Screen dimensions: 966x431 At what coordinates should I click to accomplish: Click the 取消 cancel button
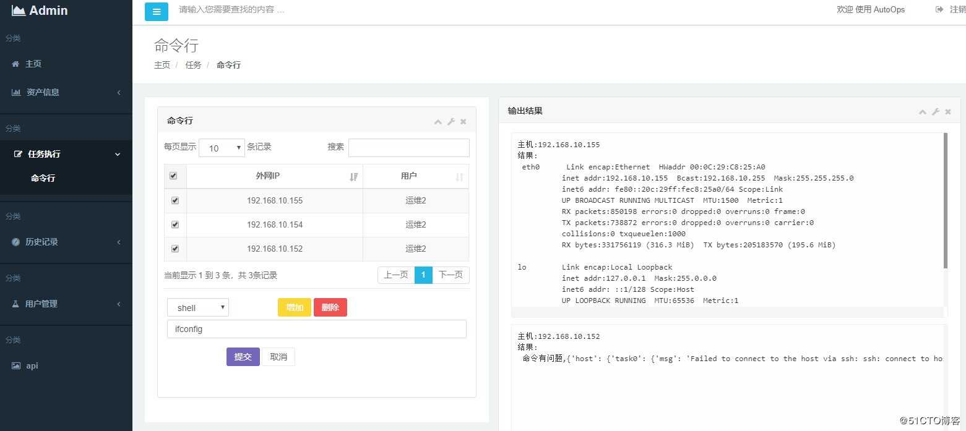click(278, 357)
